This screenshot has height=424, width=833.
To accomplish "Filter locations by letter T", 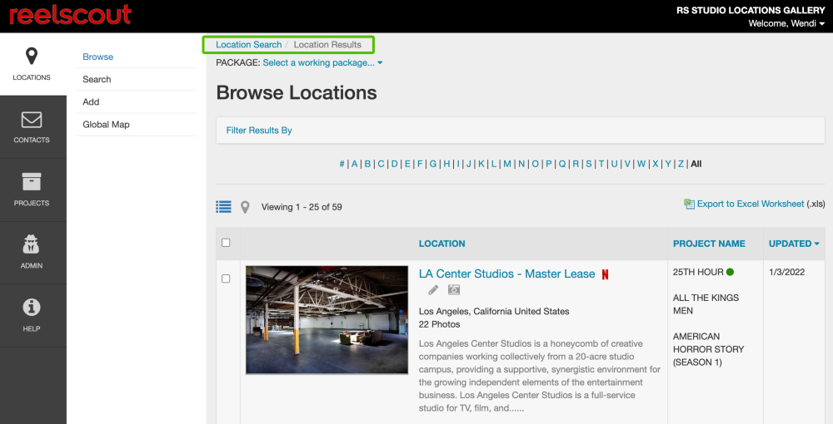I will coord(601,164).
